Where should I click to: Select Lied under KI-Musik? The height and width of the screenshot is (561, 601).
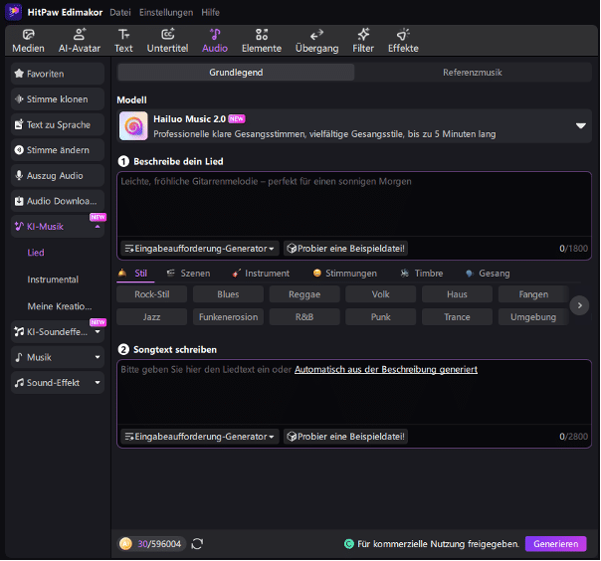coord(36,253)
